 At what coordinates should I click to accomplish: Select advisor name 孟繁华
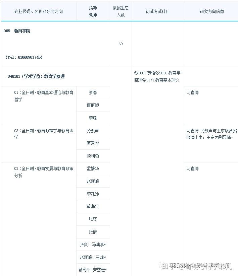[x=93, y=168]
